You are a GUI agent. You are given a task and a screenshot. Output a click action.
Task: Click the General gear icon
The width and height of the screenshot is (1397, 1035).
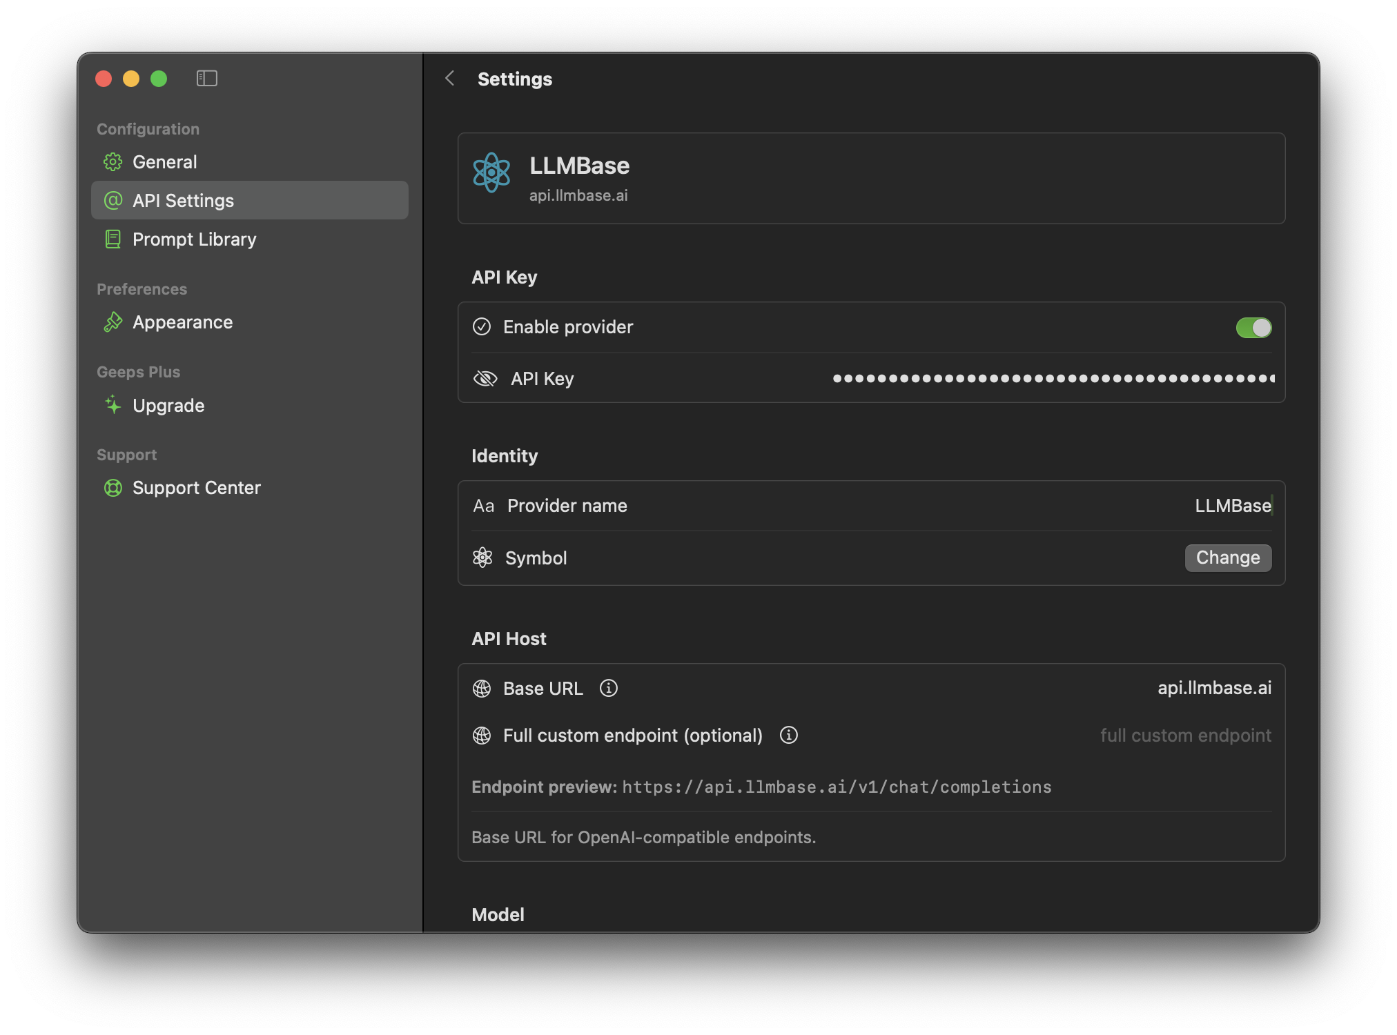(113, 162)
